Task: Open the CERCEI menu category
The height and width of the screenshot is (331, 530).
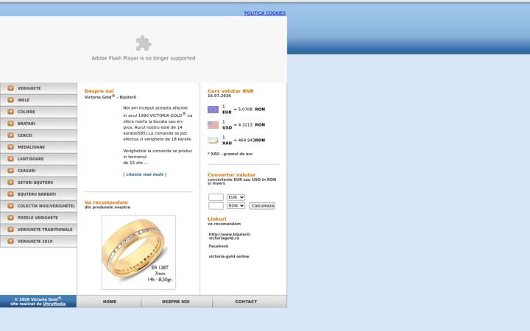Action: [38, 135]
